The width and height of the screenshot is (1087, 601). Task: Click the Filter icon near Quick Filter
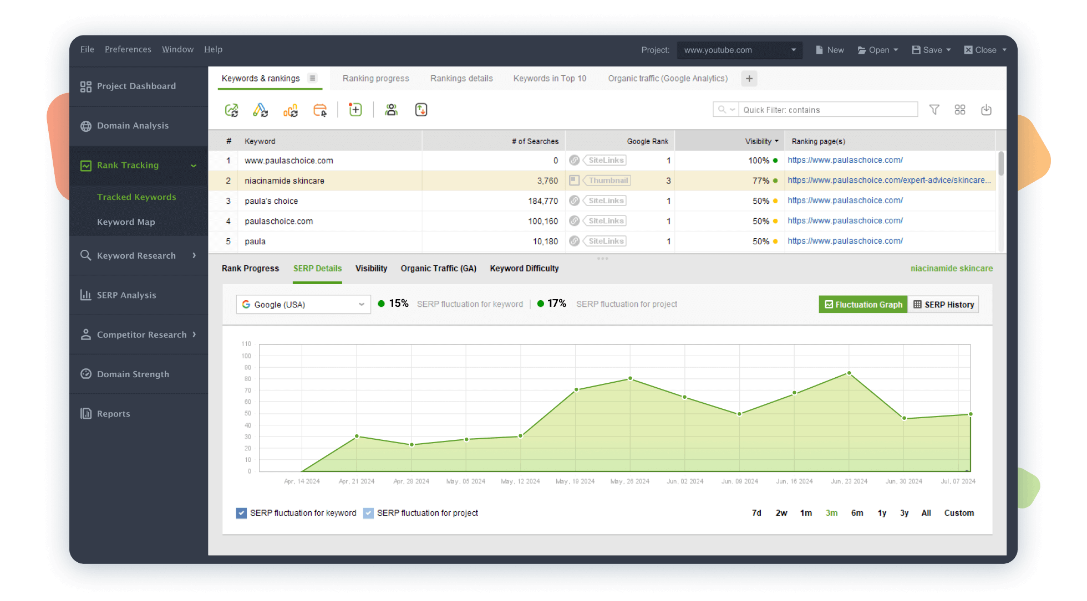point(934,110)
